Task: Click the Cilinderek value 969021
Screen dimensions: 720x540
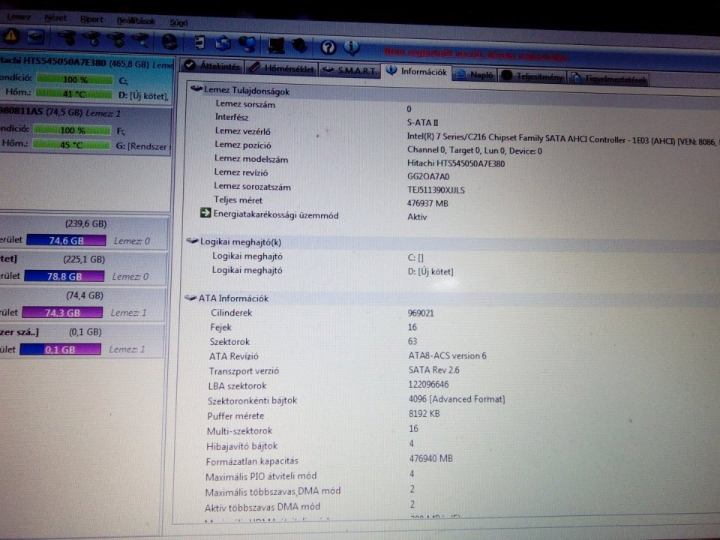Action: point(421,313)
